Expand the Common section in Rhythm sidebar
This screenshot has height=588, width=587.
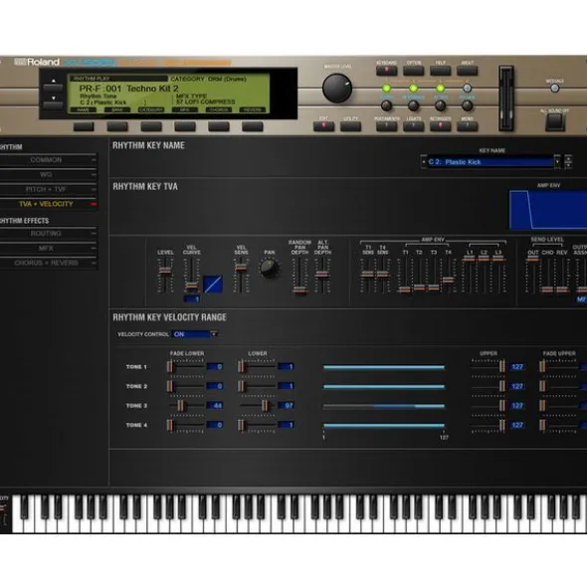48,160
